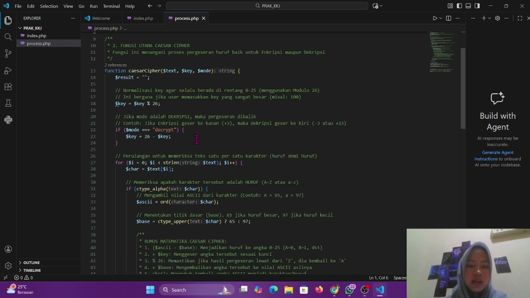Screen dimensions: 530x298
Task: Open the Accounts menu icon
Action: tap(8, 249)
